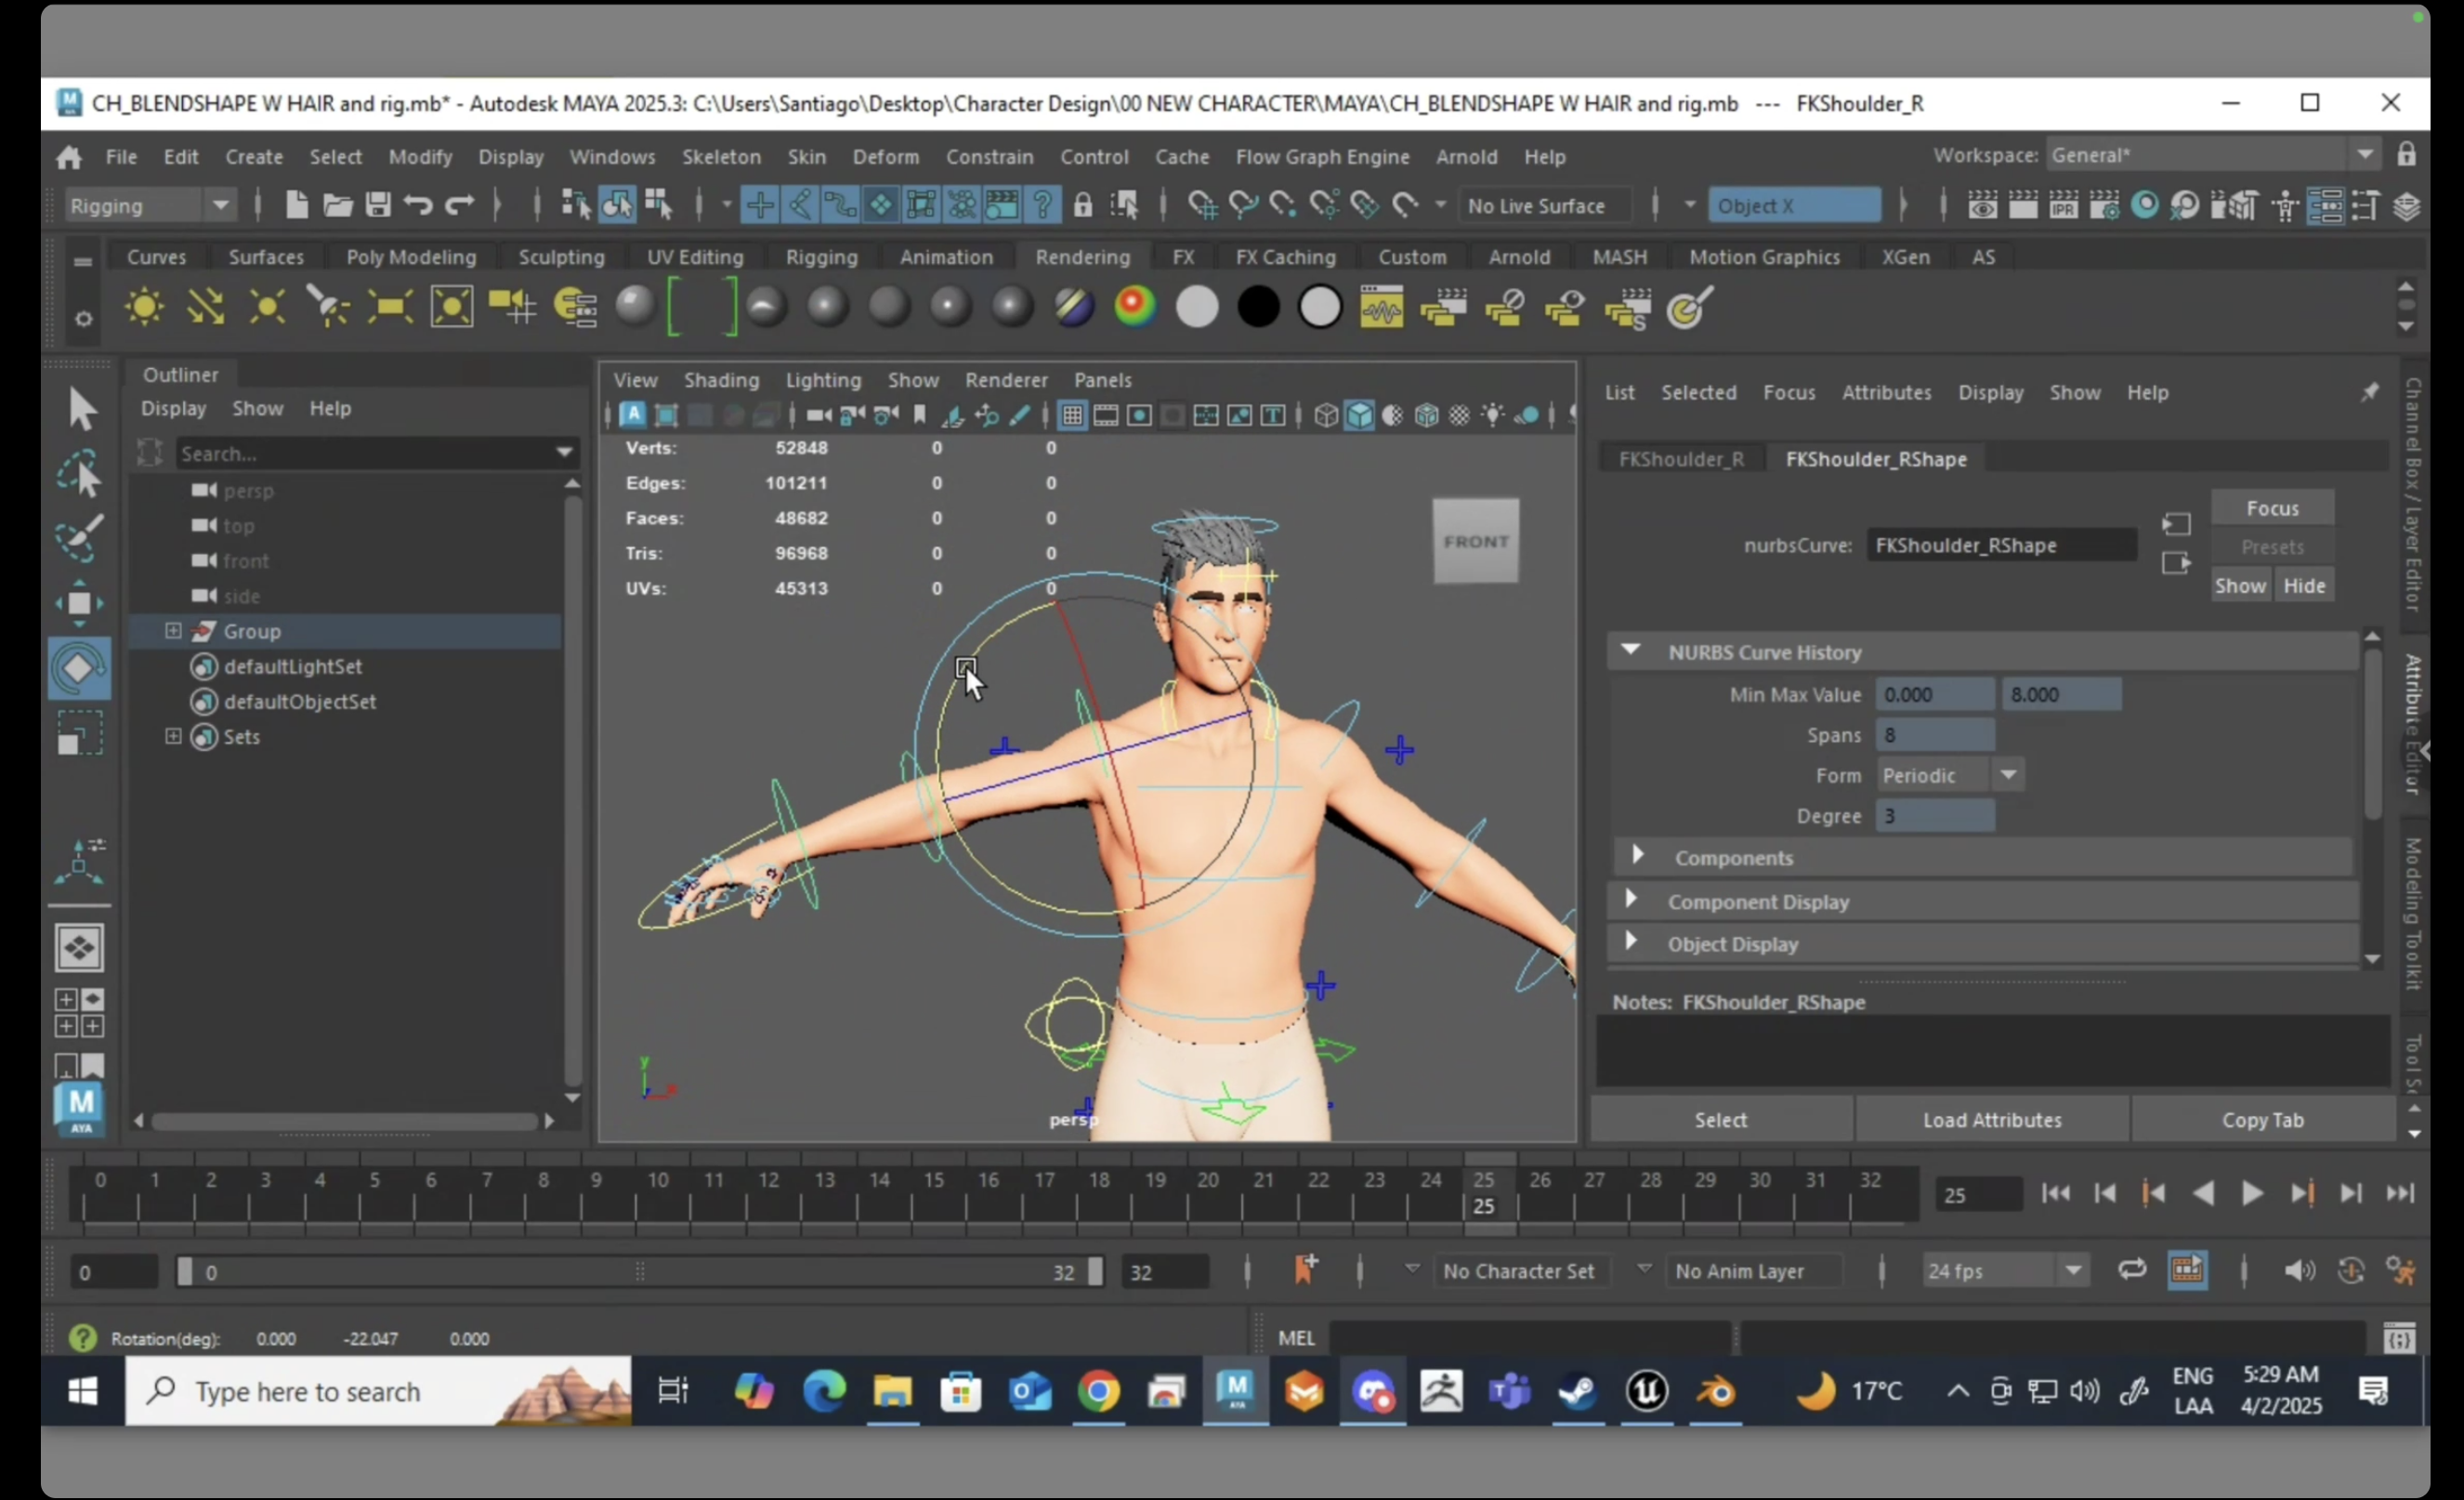This screenshot has width=2464, height=1500.
Task: Redo action with shelf arrow icon
Action: pos(459,206)
